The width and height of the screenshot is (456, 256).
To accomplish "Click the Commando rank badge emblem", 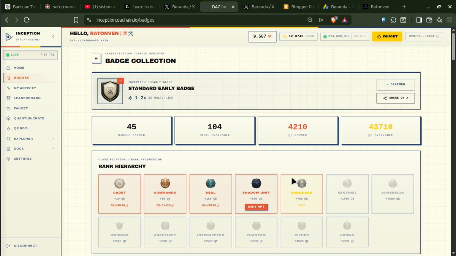I will tap(165, 184).
